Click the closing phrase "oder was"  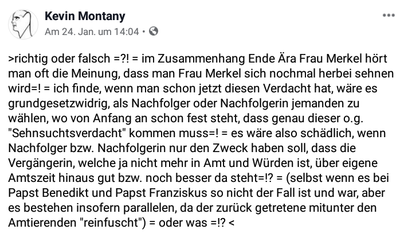[183, 223]
